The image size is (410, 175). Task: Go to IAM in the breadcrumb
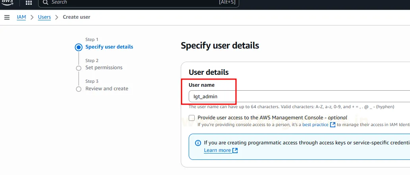[x=21, y=17]
